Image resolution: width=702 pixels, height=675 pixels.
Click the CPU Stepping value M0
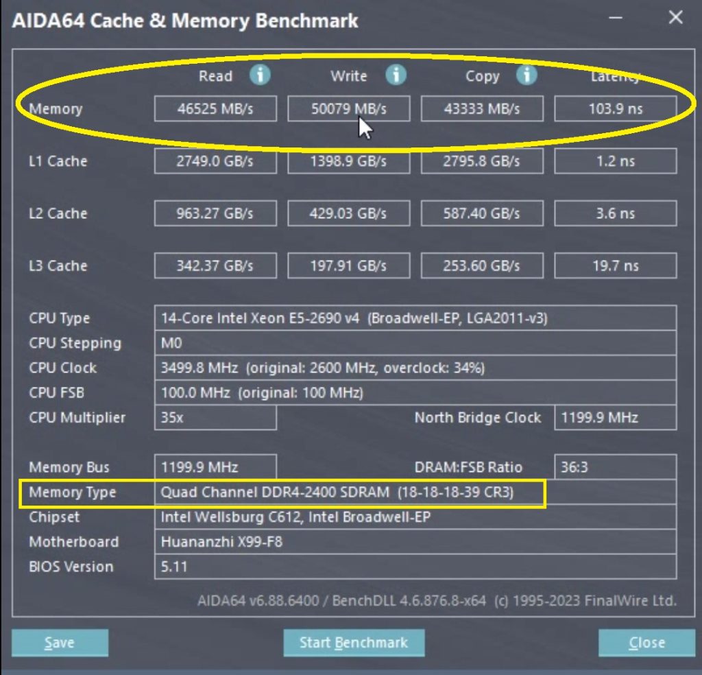coord(415,343)
